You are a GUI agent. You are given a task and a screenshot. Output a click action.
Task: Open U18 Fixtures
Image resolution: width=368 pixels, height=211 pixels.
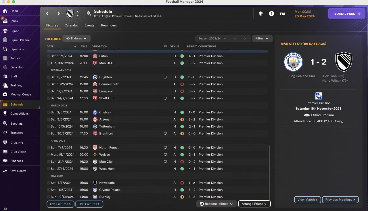89,204
